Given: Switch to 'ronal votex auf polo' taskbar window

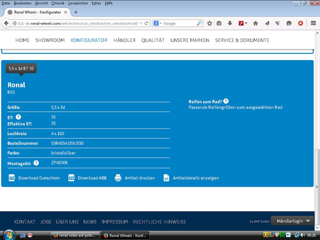Looking at the screenshot, I should (x=75, y=236).
